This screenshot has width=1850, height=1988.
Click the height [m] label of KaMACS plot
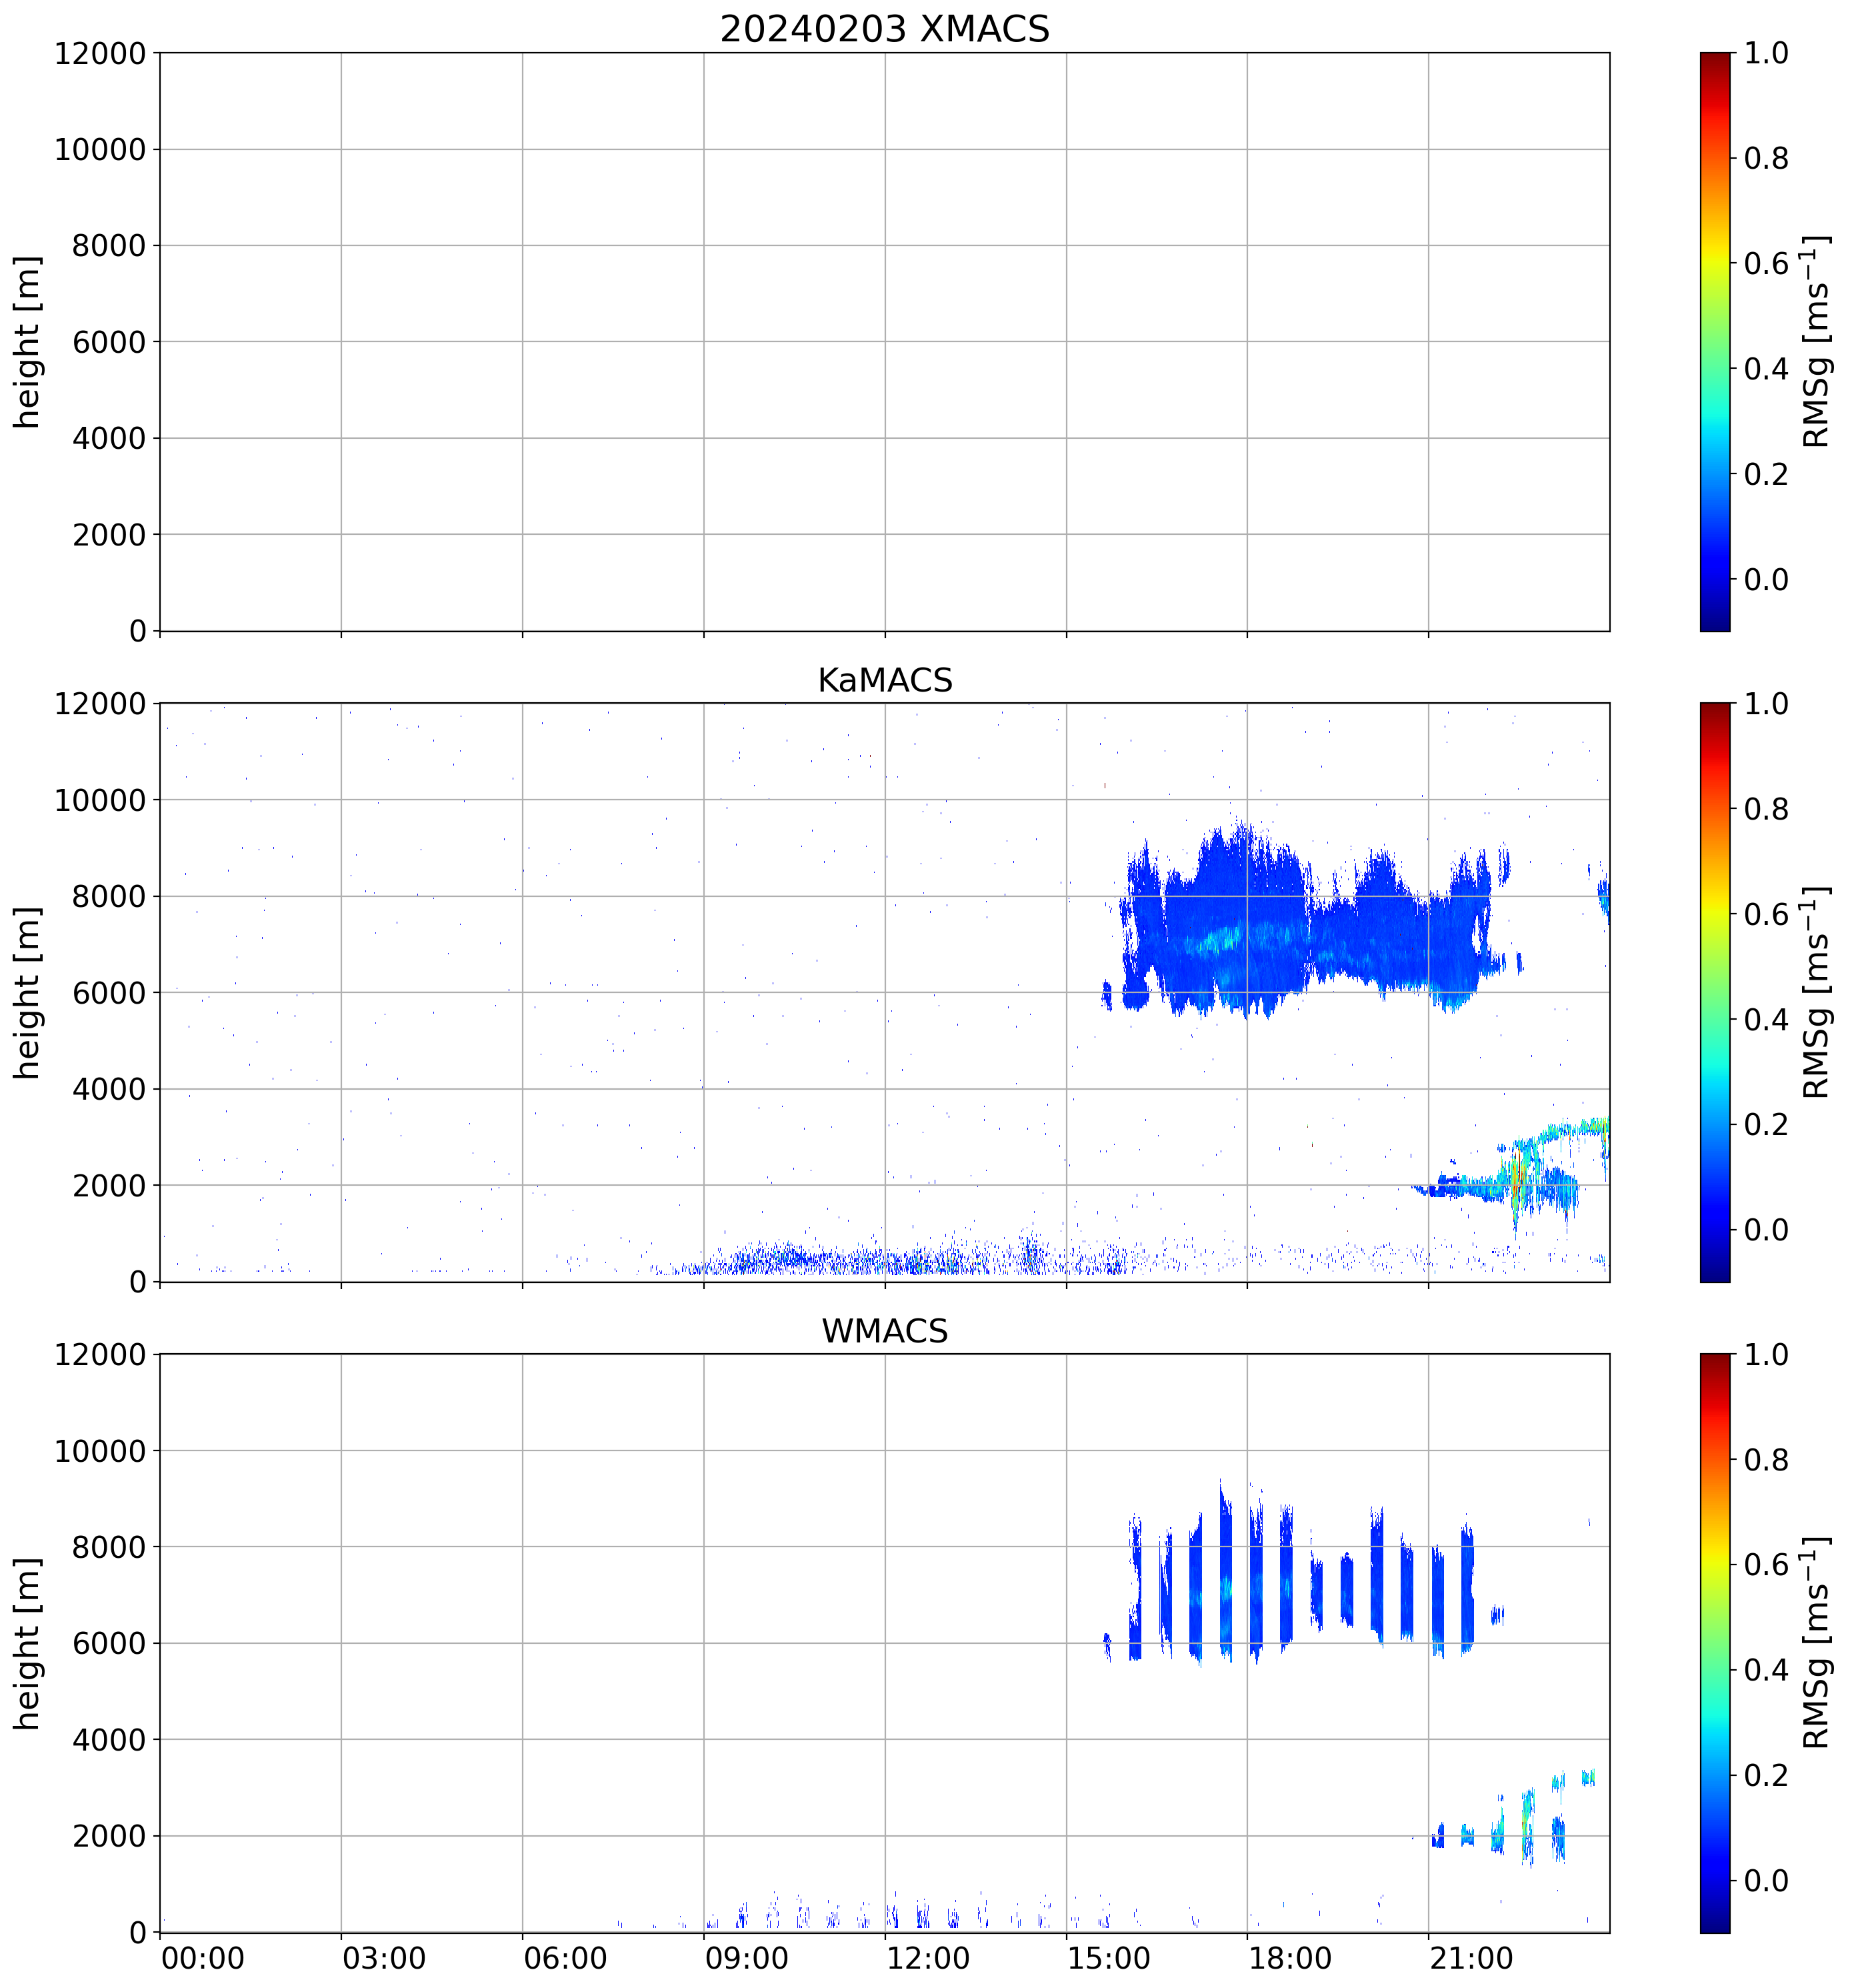point(28,992)
